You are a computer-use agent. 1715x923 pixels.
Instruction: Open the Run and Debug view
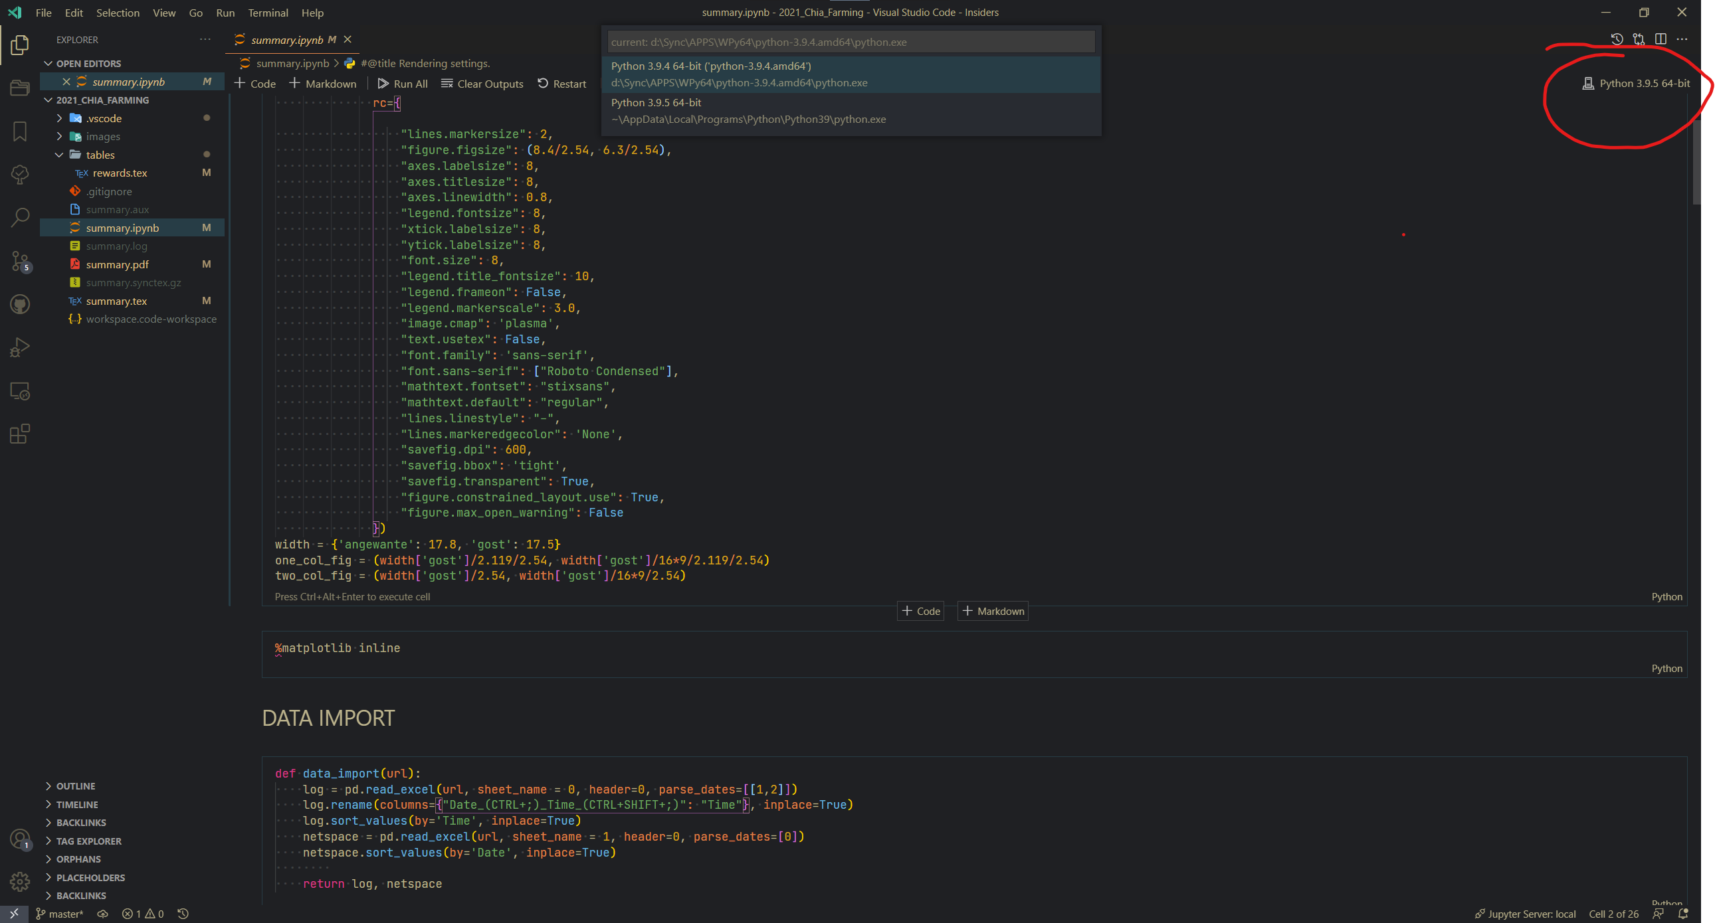(x=19, y=347)
